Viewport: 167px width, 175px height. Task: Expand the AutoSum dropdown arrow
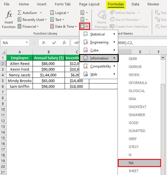[41, 13]
